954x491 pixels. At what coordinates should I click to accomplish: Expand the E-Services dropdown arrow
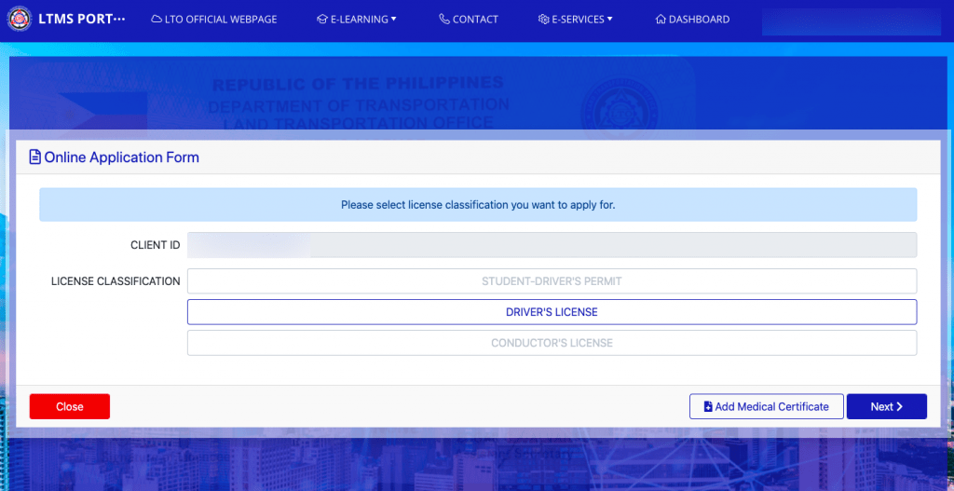point(610,19)
